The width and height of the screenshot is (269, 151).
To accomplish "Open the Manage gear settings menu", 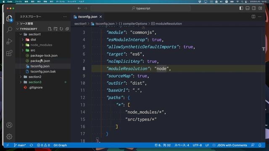I will click(9, 136).
